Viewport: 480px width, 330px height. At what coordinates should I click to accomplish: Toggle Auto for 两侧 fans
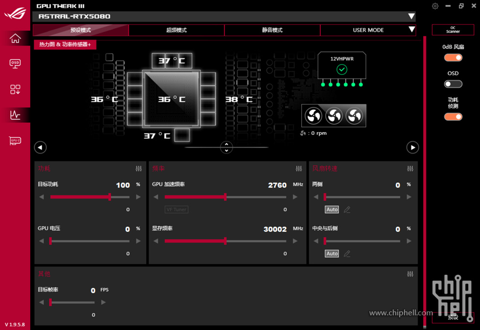tap(332, 209)
